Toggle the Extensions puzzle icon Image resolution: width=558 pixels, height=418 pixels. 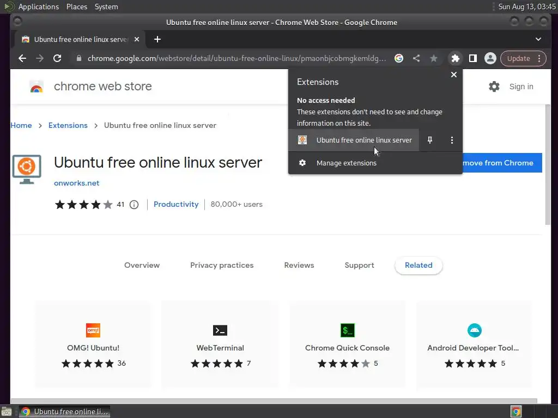(x=455, y=58)
